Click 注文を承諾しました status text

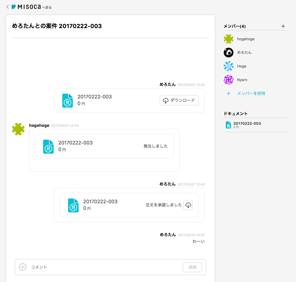pos(164,205)
